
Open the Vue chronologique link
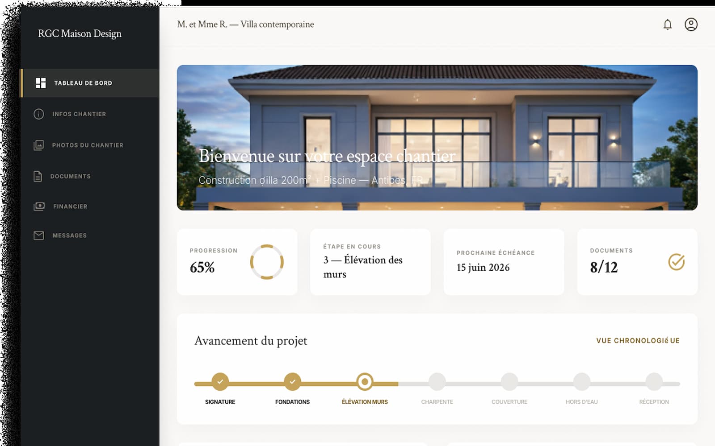pos(638,341)
